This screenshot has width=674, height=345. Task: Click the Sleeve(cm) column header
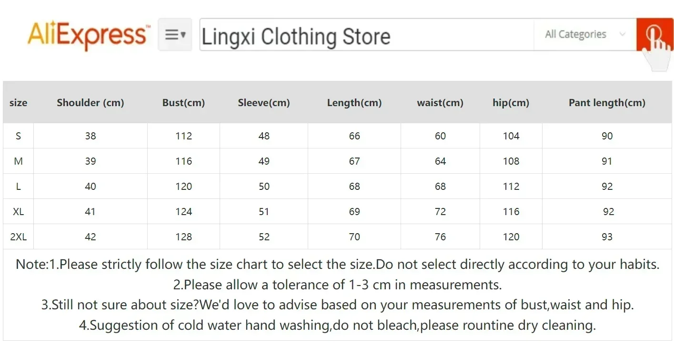(x=264, y=103)
